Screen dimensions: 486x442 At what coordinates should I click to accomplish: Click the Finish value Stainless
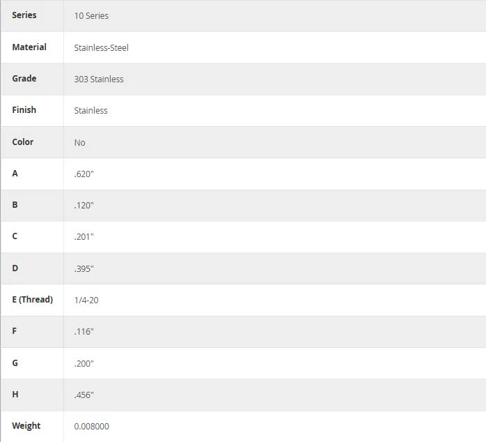91,110
